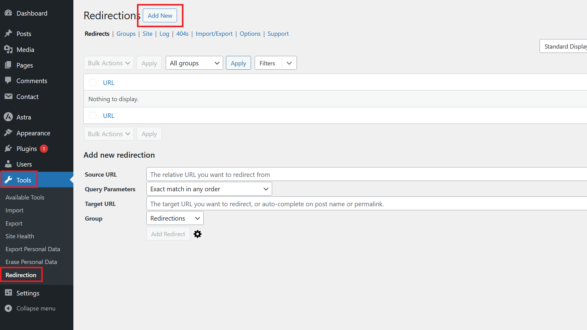Click the Media icon in sidebar
587x330 pixels.
(x=8, y=49)
